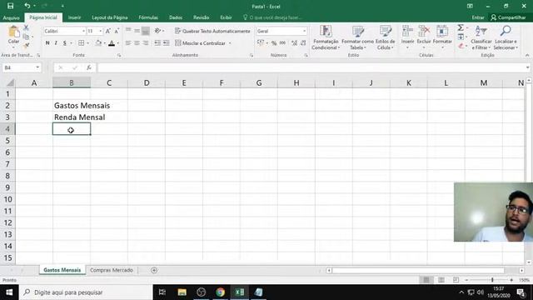The width and height of the screenshot is (533, 300).
Task: Click the Clear eraser icon
Action: coord(461,46)
